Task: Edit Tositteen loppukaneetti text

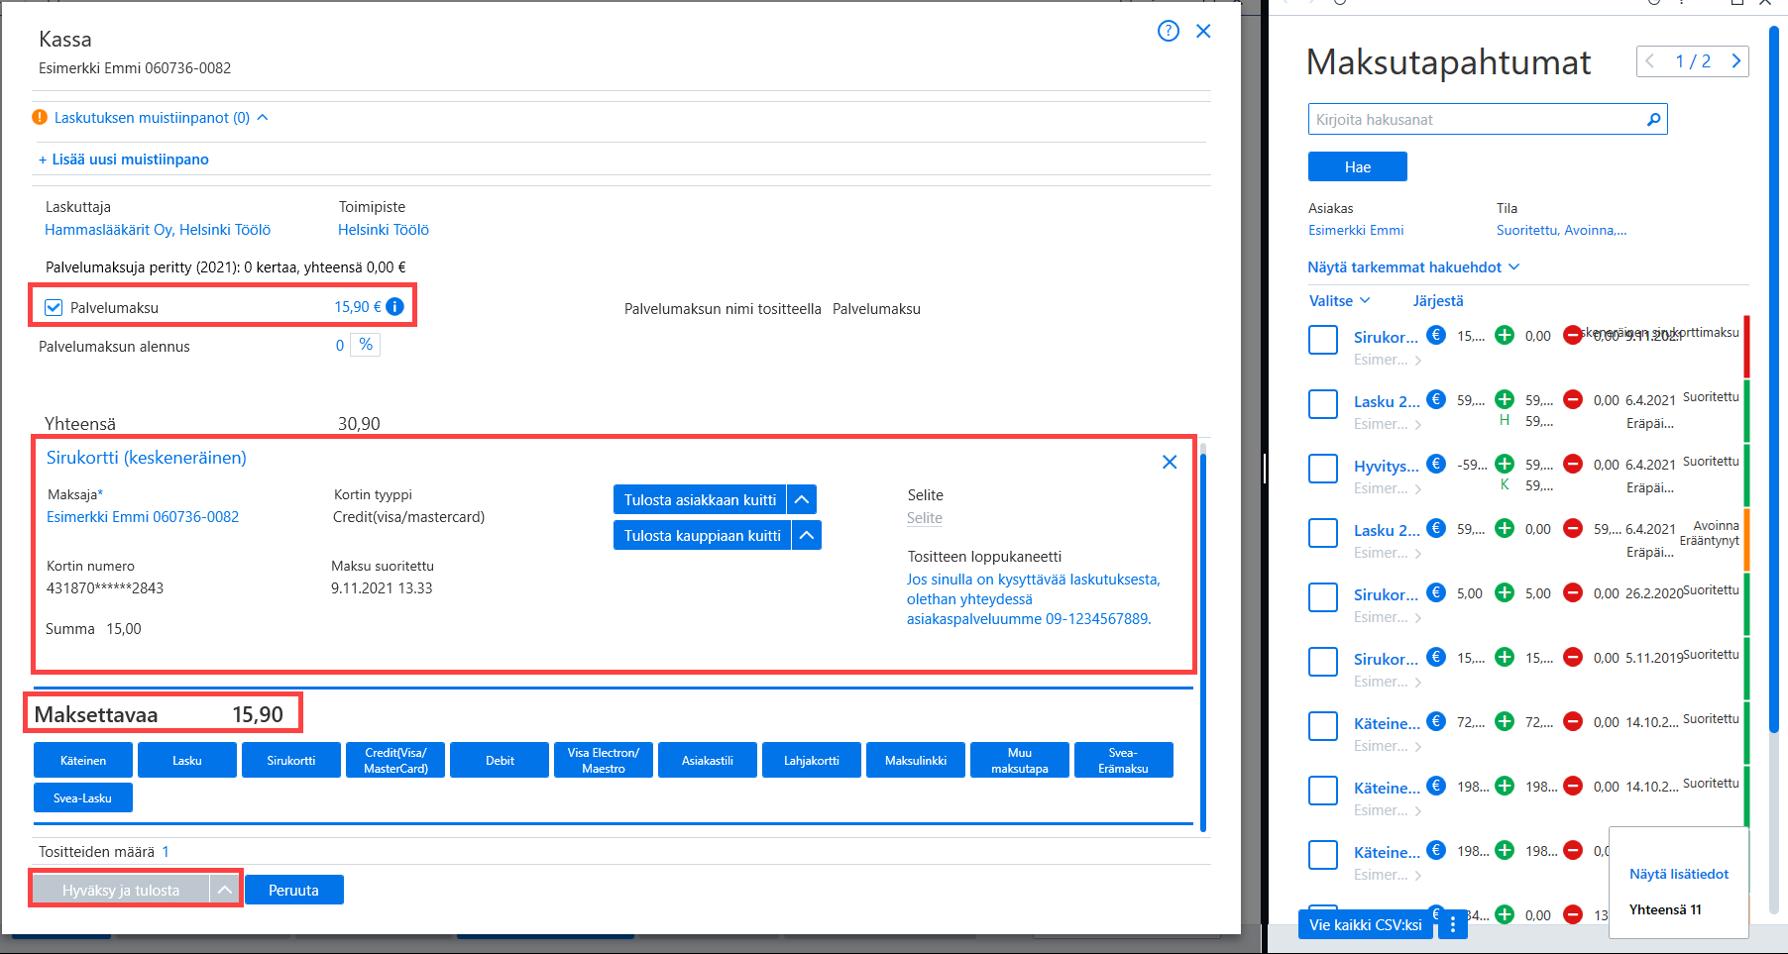Action: [1033, 599]
